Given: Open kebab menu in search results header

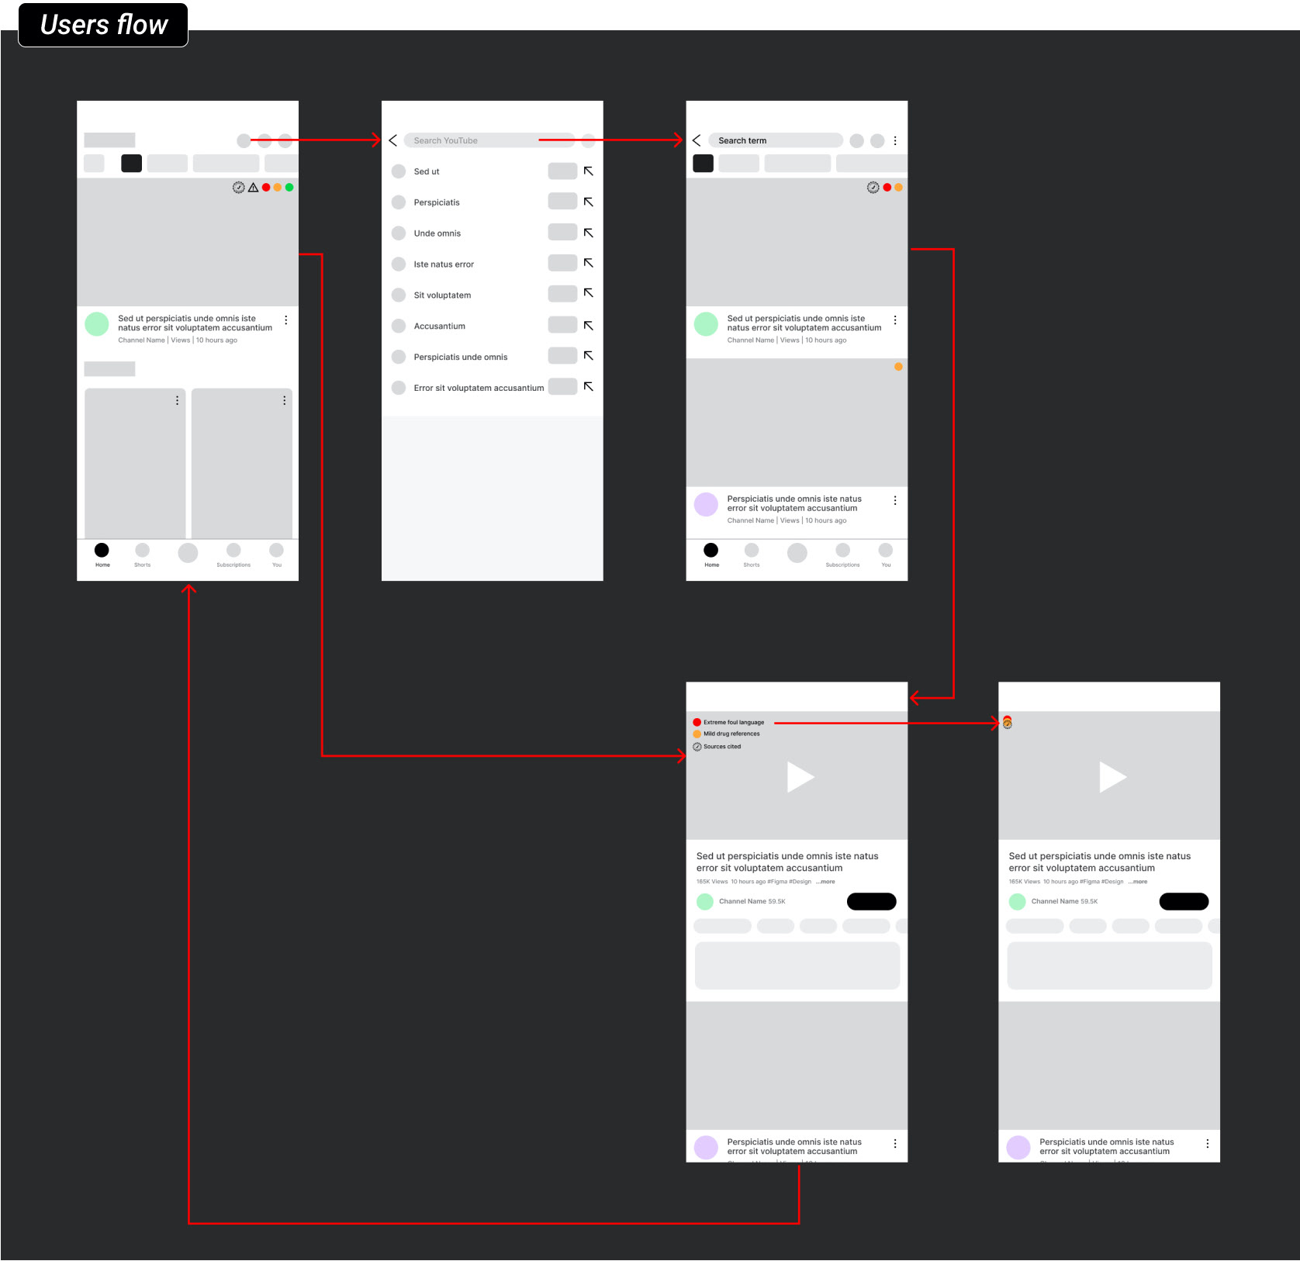Looking at the screenshot, I should pyautogui.click(x=895, y=140).
